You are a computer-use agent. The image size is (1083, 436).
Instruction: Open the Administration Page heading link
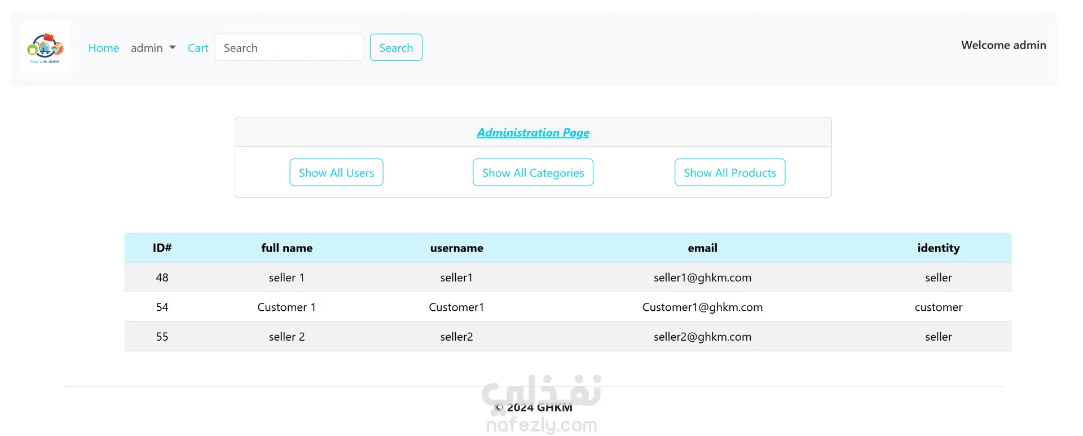[533, 133]
